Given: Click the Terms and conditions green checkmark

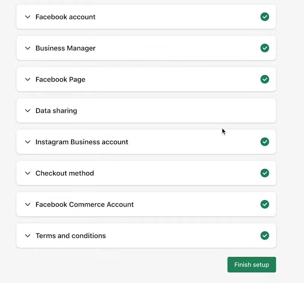Looking at the screenshot, I should pos(264,236).
